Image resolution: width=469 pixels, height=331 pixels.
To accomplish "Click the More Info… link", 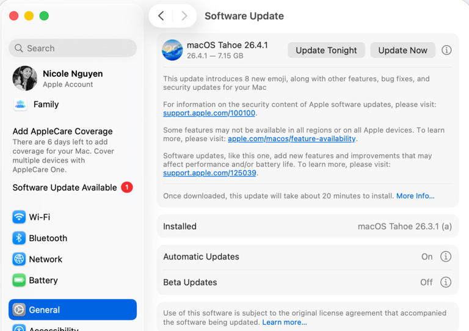I will point(415,196).
